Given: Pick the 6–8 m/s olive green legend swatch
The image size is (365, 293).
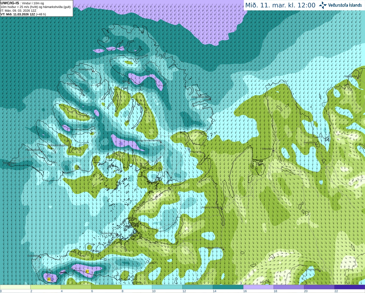Looking at the screenshot, I should click(x=106, y=287).
